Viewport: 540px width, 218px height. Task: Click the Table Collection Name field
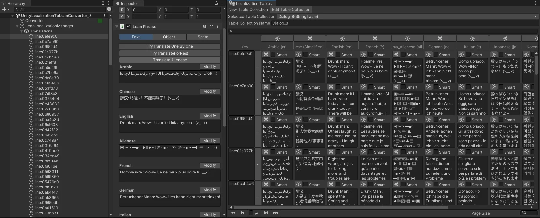point(405,23)
